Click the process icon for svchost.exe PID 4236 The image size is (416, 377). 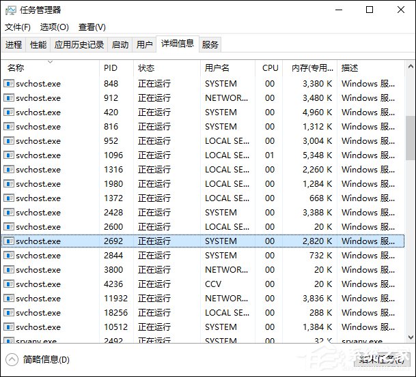coord(9,284)
